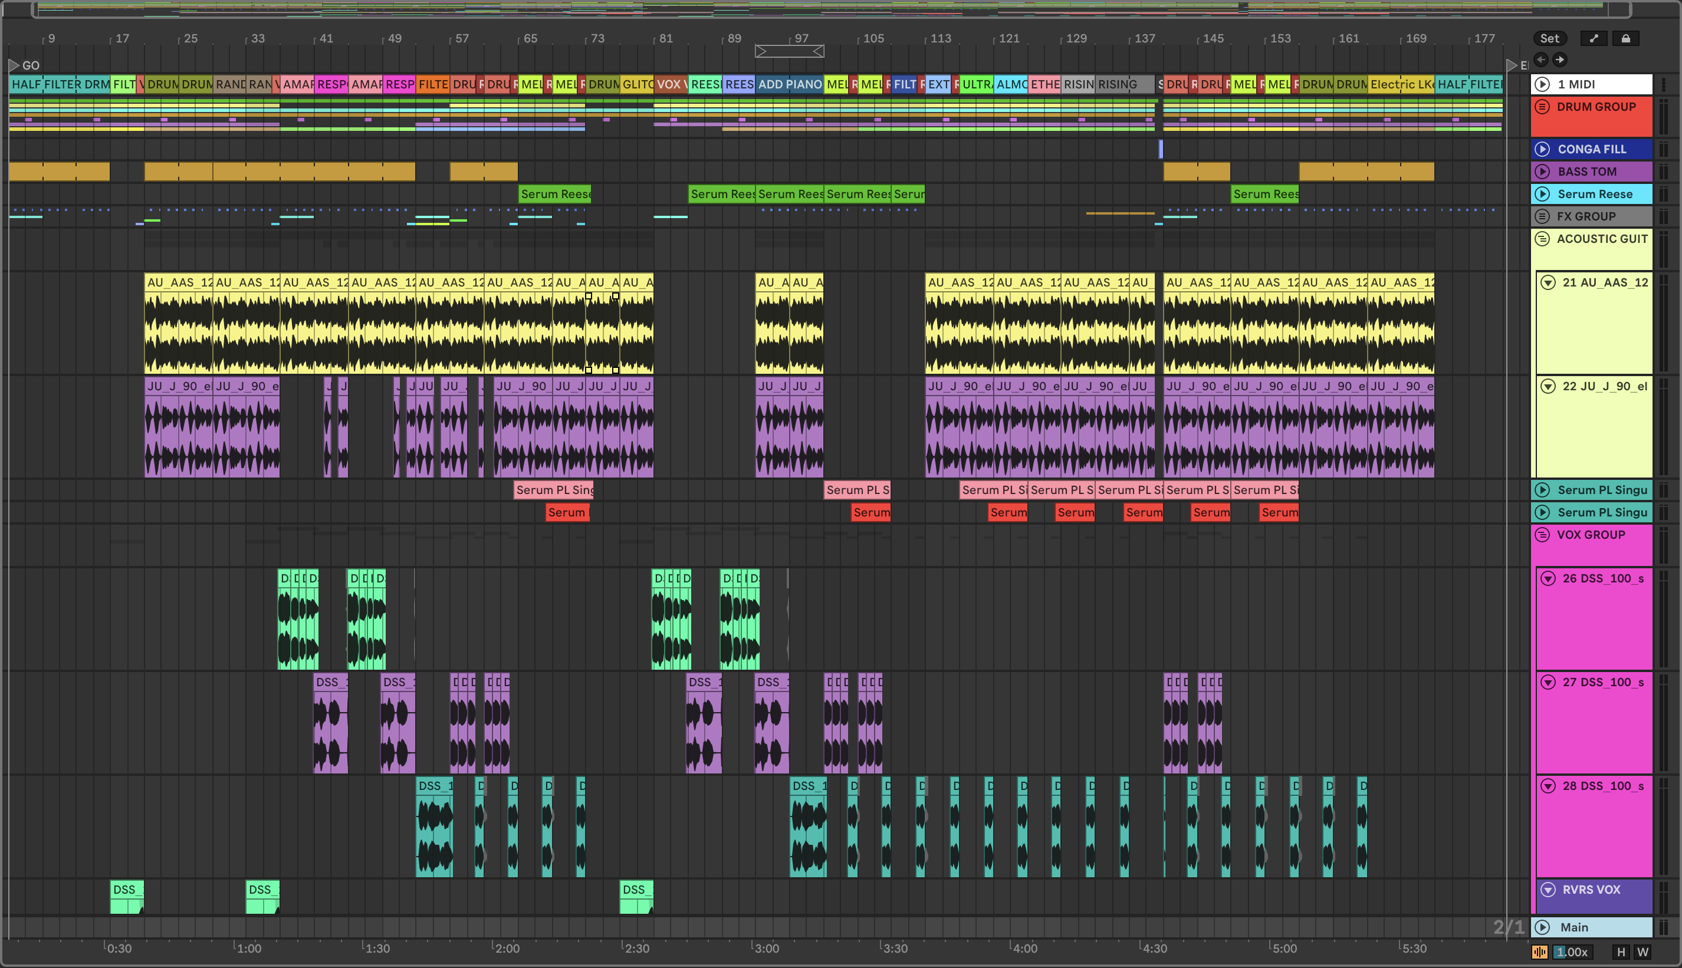Image resolution: width=1682 pixels, height=968 pixels.
Task: Collapse the ACOUSTIC GUIT group
Action: [1542, 239]
